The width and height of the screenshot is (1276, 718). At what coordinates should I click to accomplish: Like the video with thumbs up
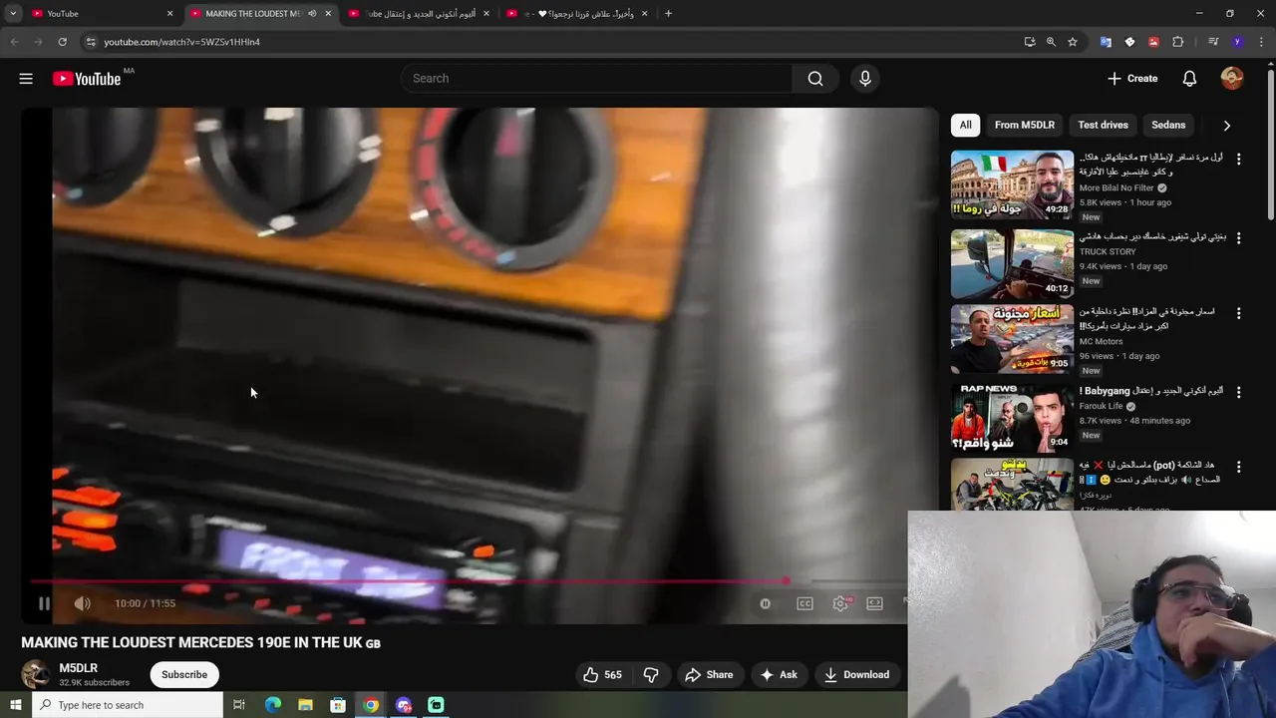pos(602,675)
